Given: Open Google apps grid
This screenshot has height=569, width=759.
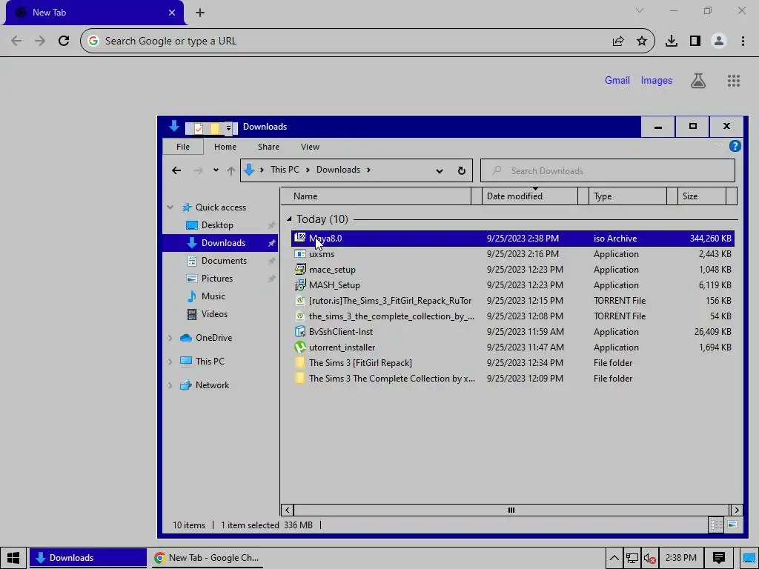Looking at the screenshot, I should click(x=733, y=81).
